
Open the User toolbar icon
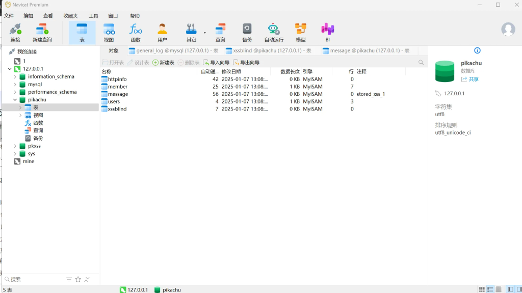click(x=162, y=33)
